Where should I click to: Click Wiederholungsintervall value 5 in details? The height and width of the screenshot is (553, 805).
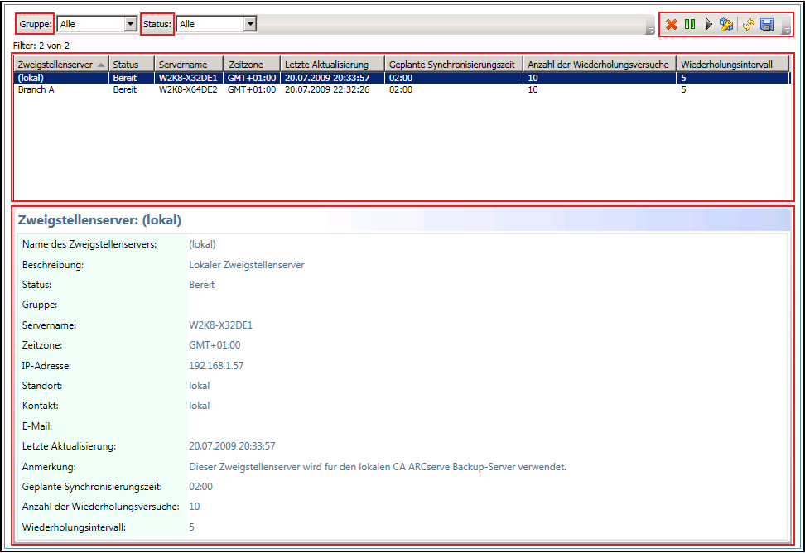[191, 527]
